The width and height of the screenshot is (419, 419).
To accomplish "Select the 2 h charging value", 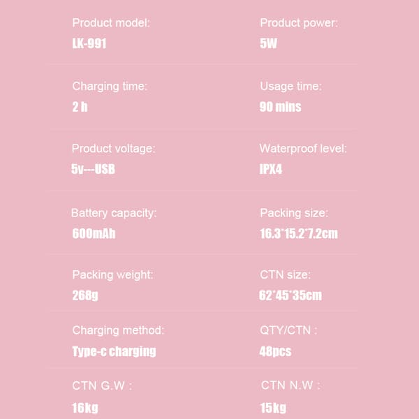I will point(80,107).
